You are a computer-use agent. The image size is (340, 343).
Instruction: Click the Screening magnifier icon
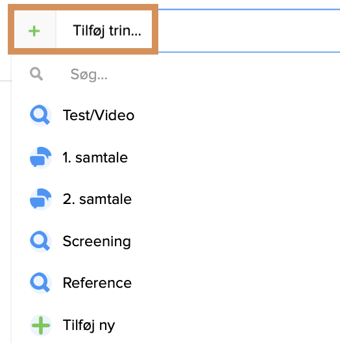(41, 241)
